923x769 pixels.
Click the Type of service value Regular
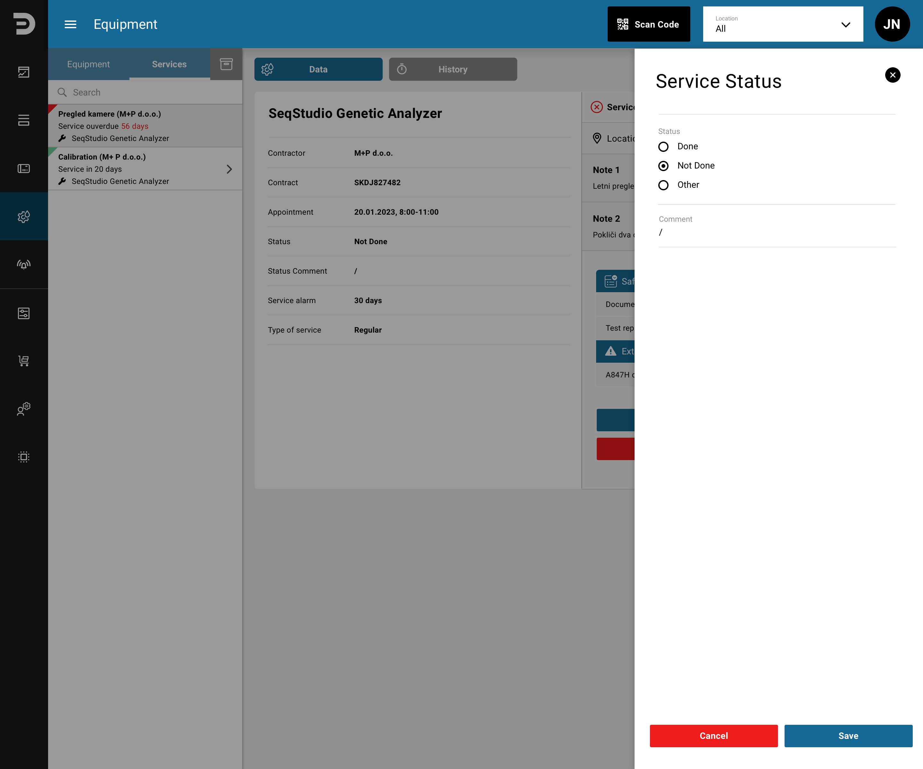pos(368,330)
